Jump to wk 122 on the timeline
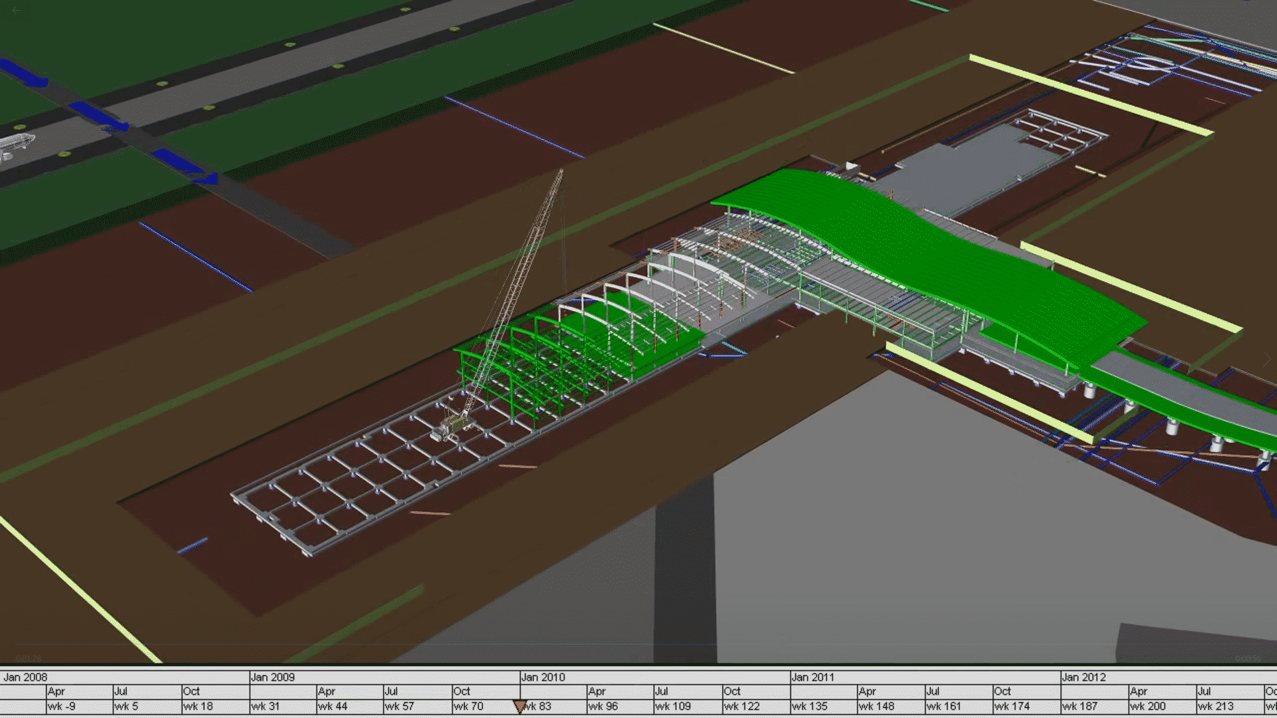 (x=742, y=706)
